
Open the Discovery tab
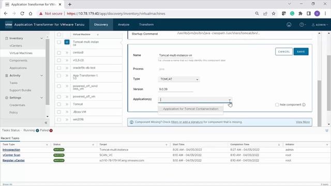tap(101, 25)
